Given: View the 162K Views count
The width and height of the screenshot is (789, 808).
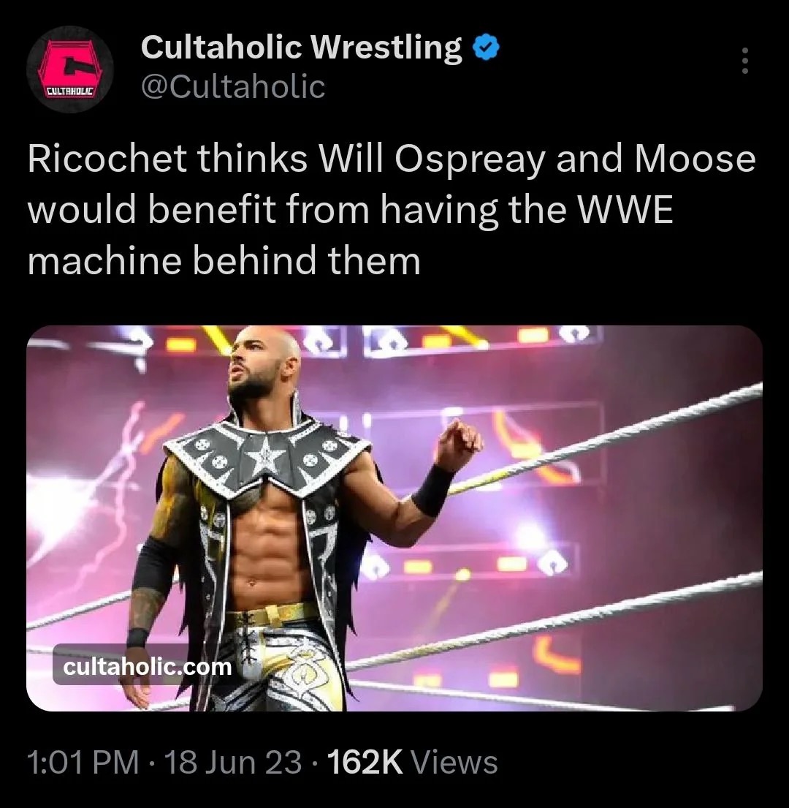Looking at the screenshot, I should click(412, 763).
